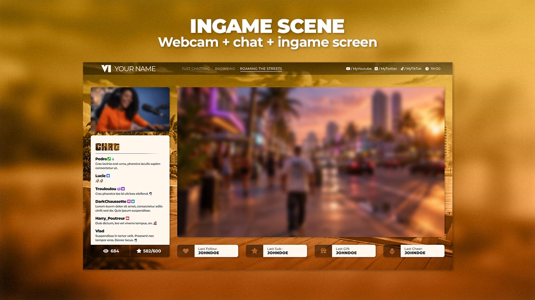The image size is (535, 300).
Task: Open the MyTwitter link
Action: 388,69
